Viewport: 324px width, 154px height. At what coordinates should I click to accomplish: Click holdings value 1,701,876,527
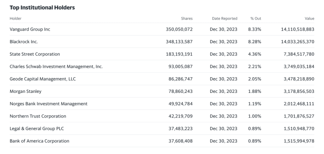pos(299,116)
